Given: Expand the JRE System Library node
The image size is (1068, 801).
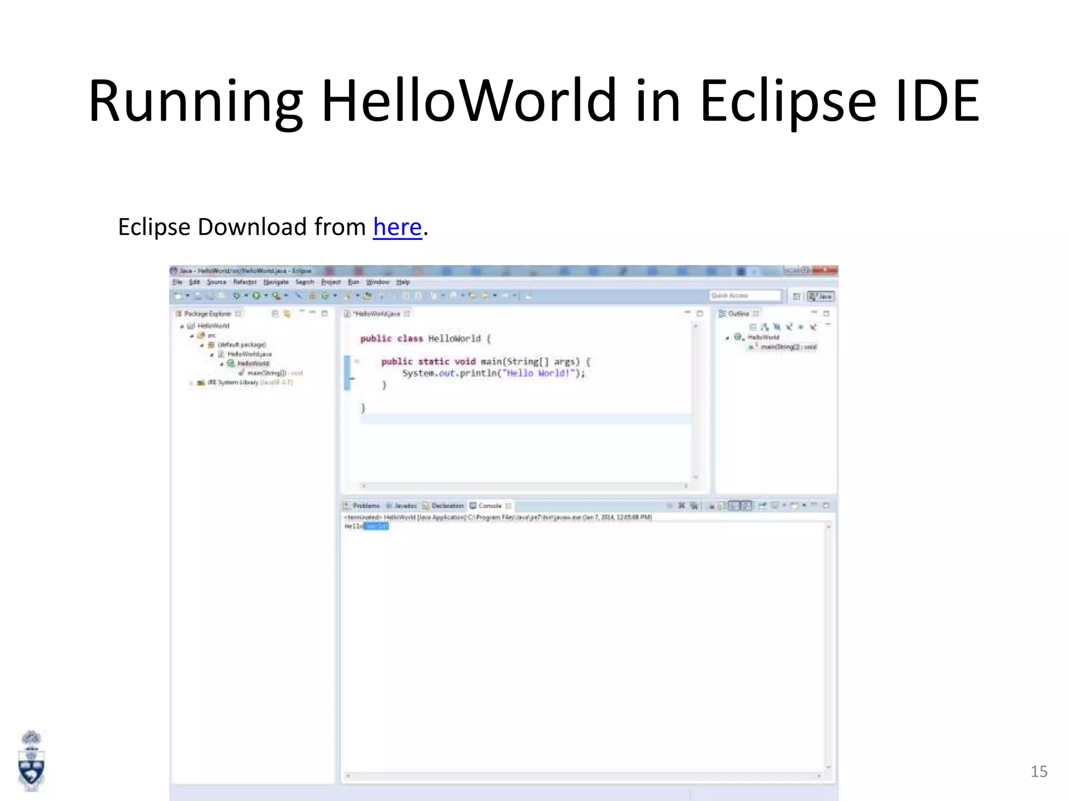Looking at the screenshot, I should [x=191, y=383].
